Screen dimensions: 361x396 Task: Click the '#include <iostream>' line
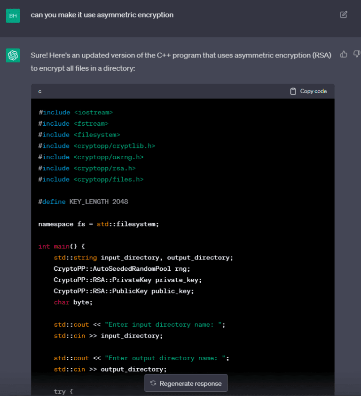coord(76,113)
